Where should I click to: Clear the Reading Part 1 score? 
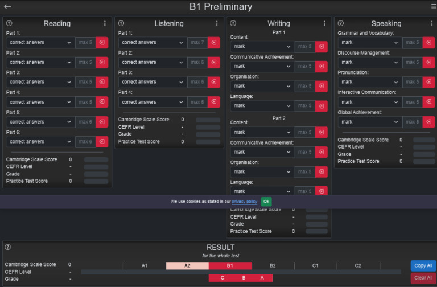(x=101, y=42)
